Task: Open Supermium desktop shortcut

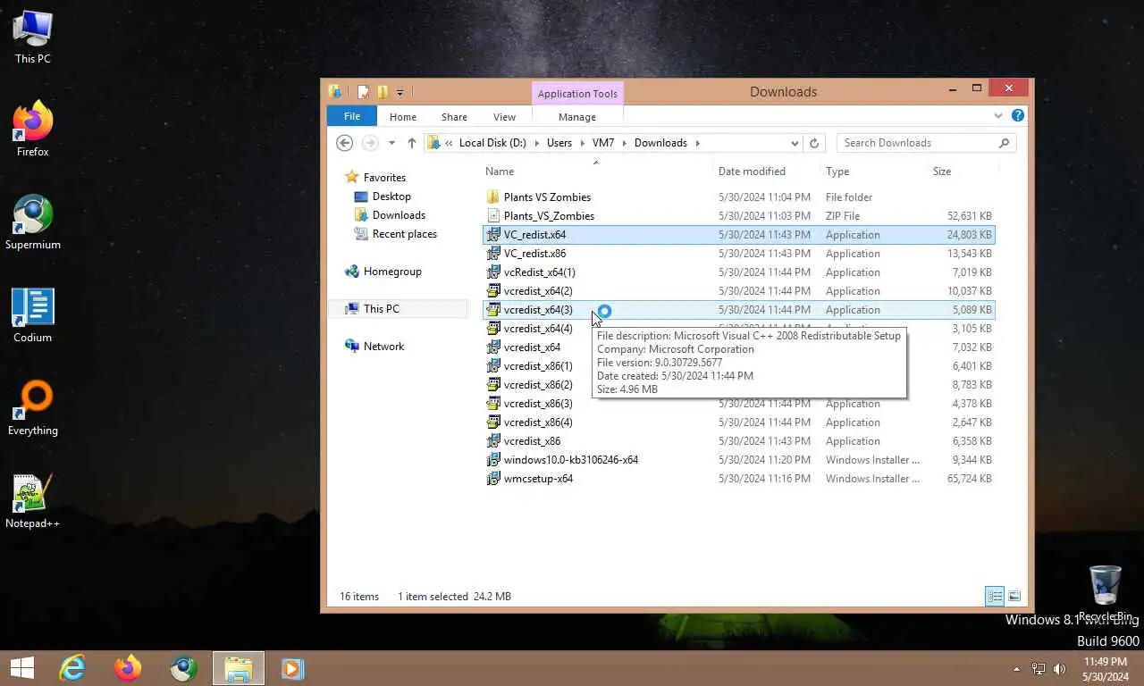Action: coord(33,222)
